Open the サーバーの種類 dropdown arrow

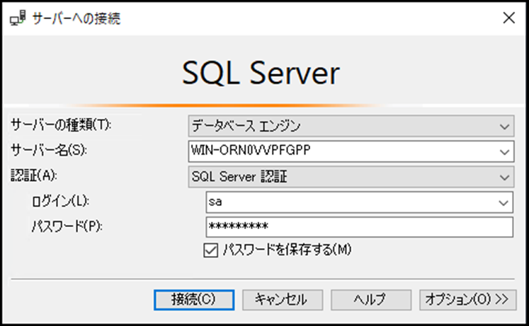coord(504,127)
